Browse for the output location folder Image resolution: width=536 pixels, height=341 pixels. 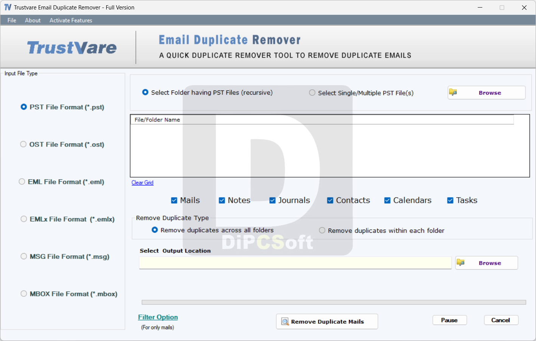486,263
